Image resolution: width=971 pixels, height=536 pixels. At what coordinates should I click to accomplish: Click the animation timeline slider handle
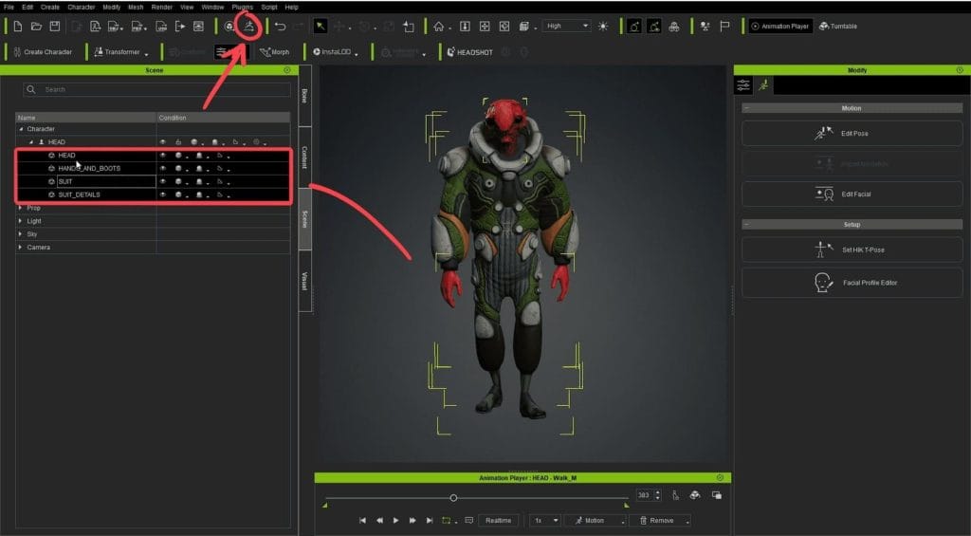pos(453,497)
